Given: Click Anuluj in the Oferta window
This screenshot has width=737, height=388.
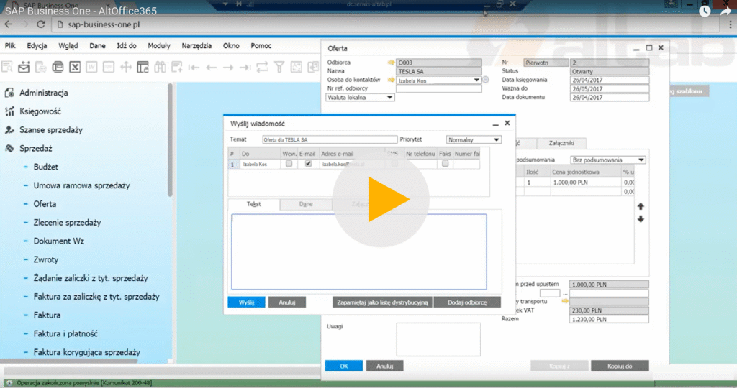Looking at the screenshot, I should tap(384, 366).
